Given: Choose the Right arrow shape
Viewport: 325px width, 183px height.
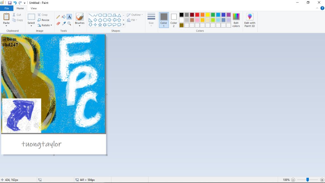Looking at the screenshot, I should (x=109, y=20).
